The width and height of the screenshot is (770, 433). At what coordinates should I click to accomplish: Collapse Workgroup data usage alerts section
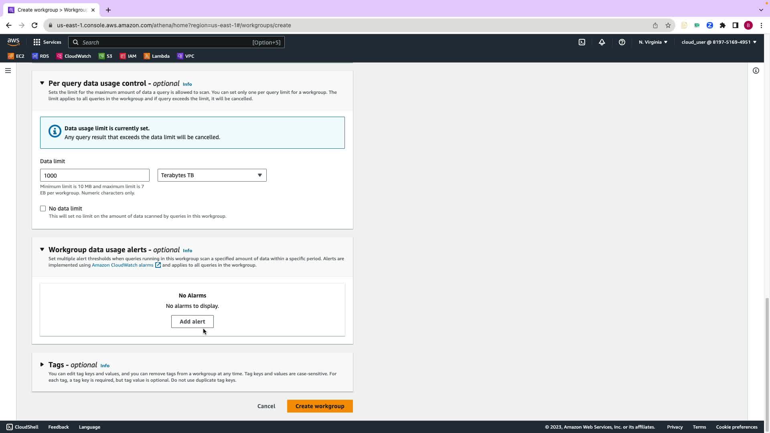42,249
